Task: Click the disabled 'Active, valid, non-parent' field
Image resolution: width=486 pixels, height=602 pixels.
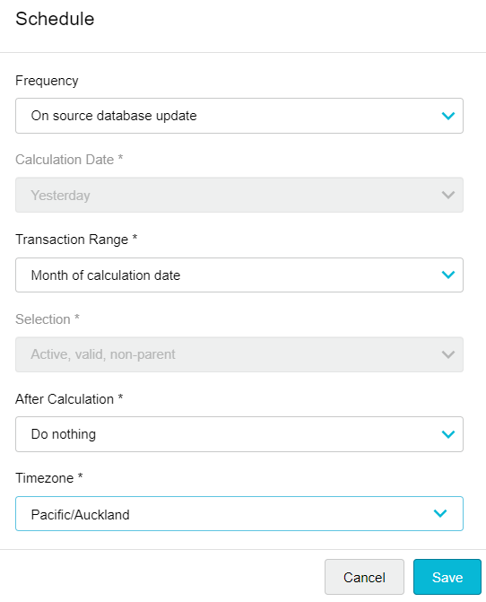Action: [x=239, y=354]
